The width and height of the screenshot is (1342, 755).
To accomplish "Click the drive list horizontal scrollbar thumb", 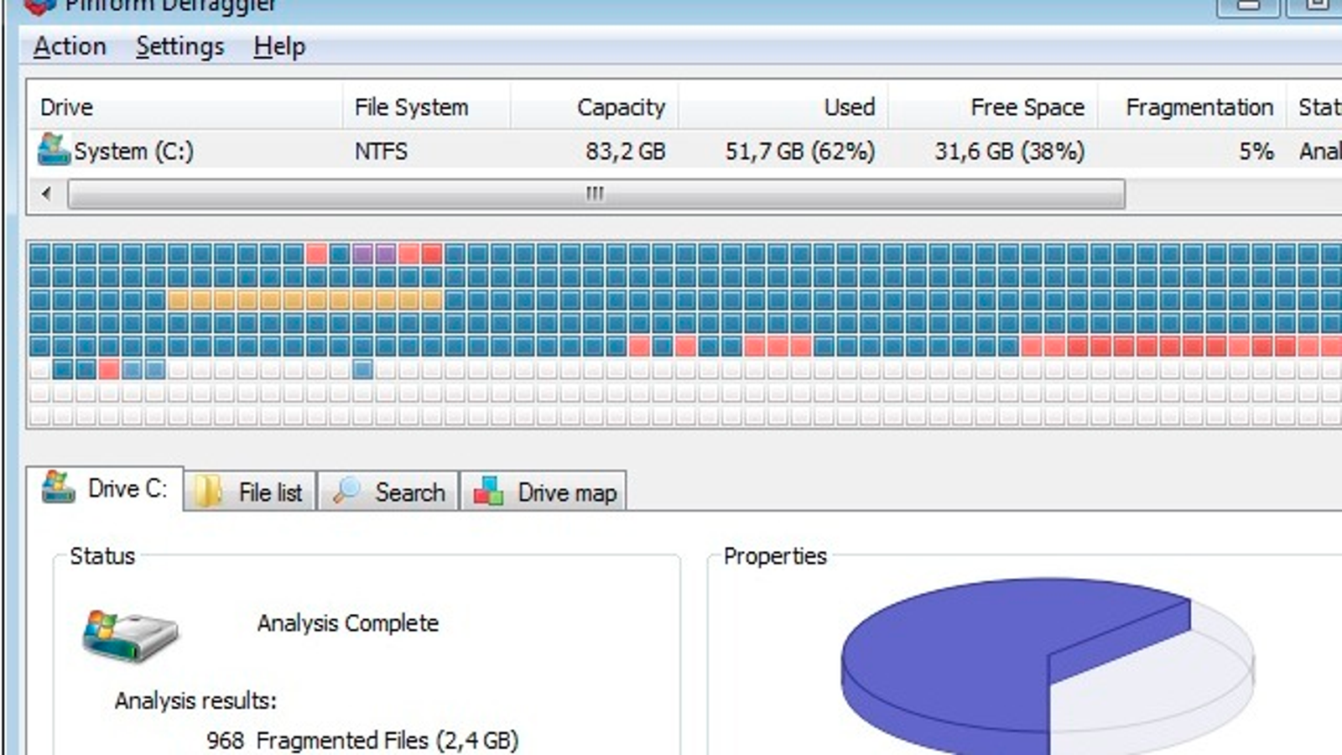I will [596, 194].
